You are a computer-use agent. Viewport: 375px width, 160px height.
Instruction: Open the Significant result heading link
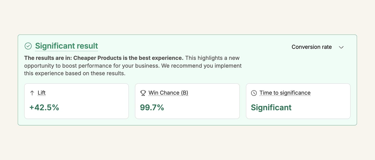point(66,46)
